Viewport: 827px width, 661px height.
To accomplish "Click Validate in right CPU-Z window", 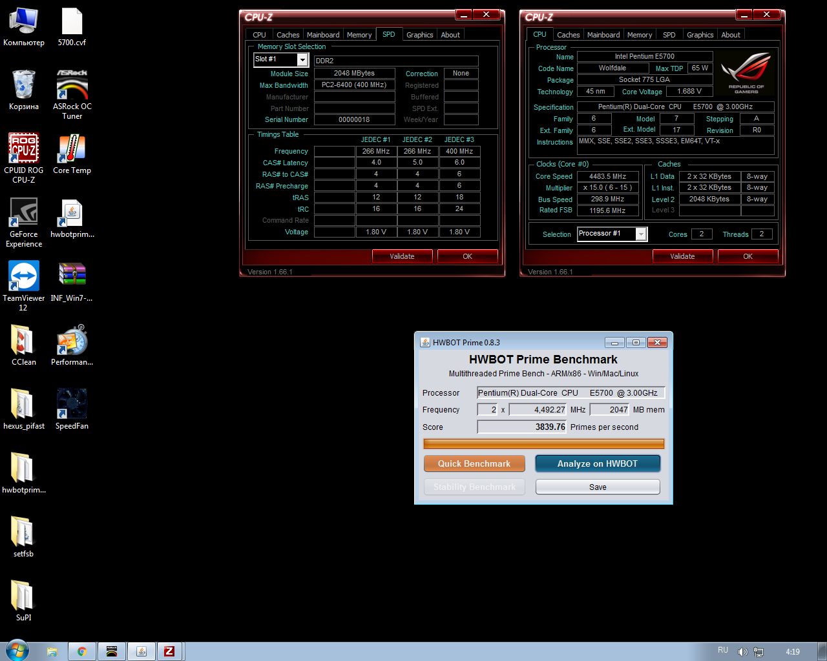I will coord(682,256).
